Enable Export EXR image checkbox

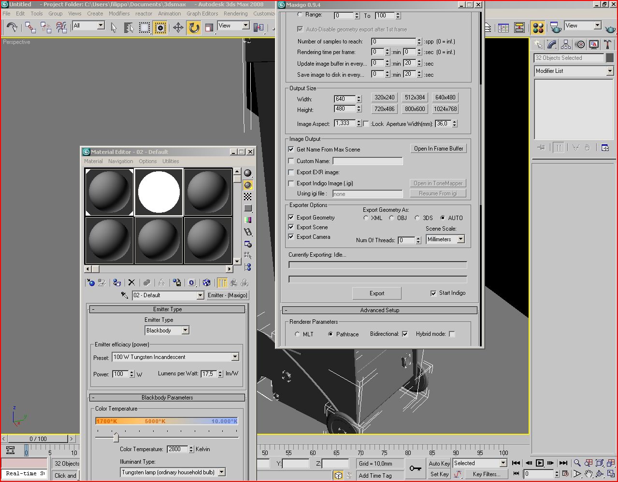(291, 172)
